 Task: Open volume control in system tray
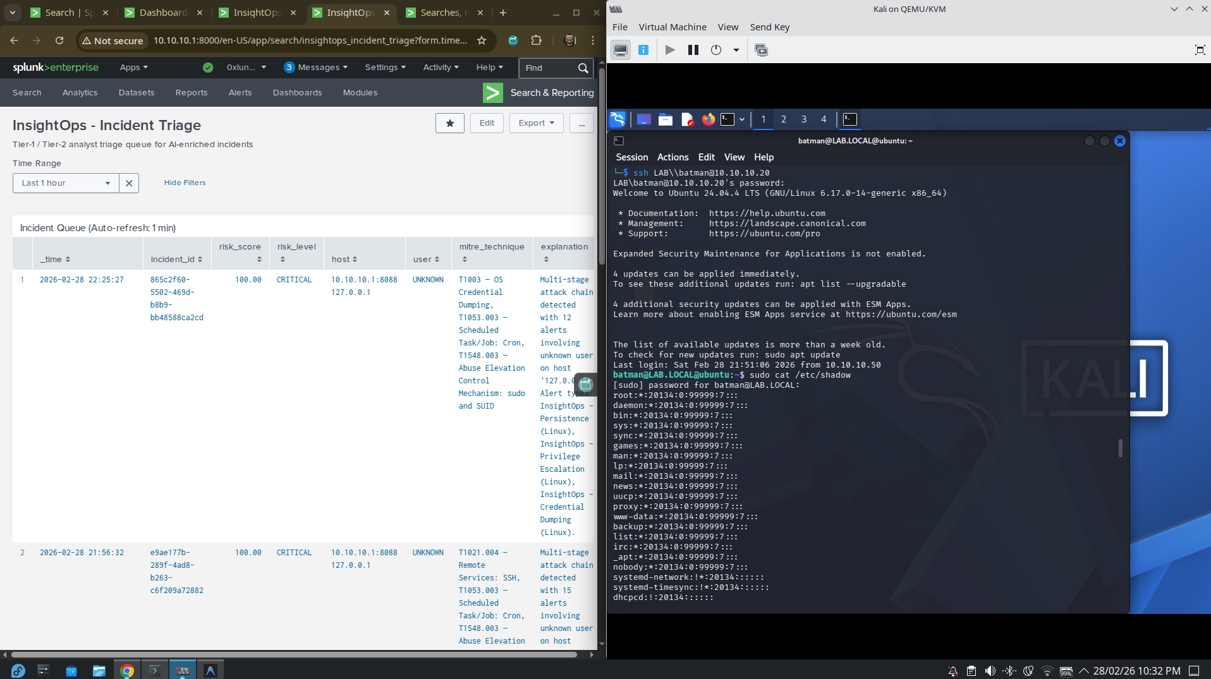990,671
